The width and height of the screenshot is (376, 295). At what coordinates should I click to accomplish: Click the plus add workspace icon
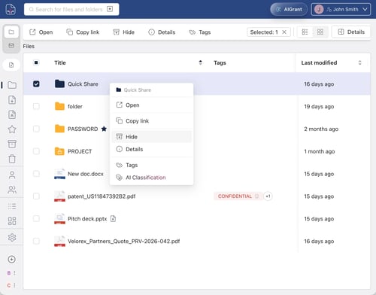click(x=12, y=260)
